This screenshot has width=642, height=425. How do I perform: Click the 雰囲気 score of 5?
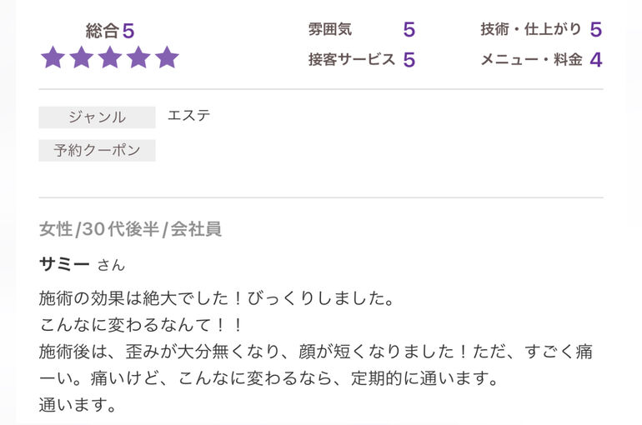pyautogui.click(x=409, y=30)
